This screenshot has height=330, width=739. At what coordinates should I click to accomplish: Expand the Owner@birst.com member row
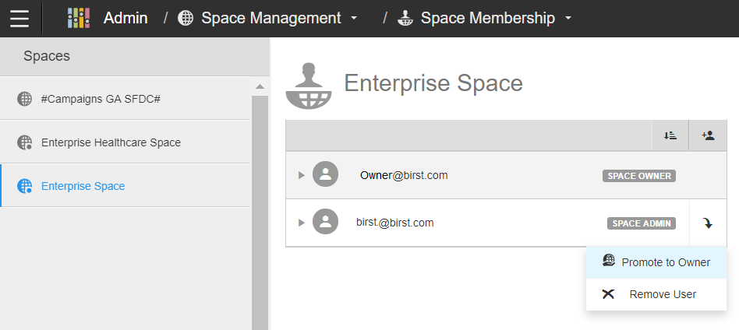(x=302, y=176)
